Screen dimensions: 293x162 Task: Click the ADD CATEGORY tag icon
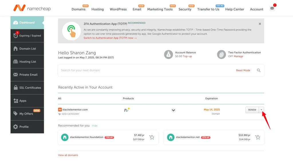pos(60,114)
